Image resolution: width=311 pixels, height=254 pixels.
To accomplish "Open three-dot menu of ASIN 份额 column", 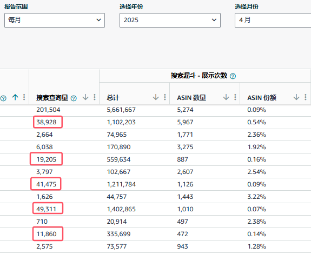I will tap(306, 97).
